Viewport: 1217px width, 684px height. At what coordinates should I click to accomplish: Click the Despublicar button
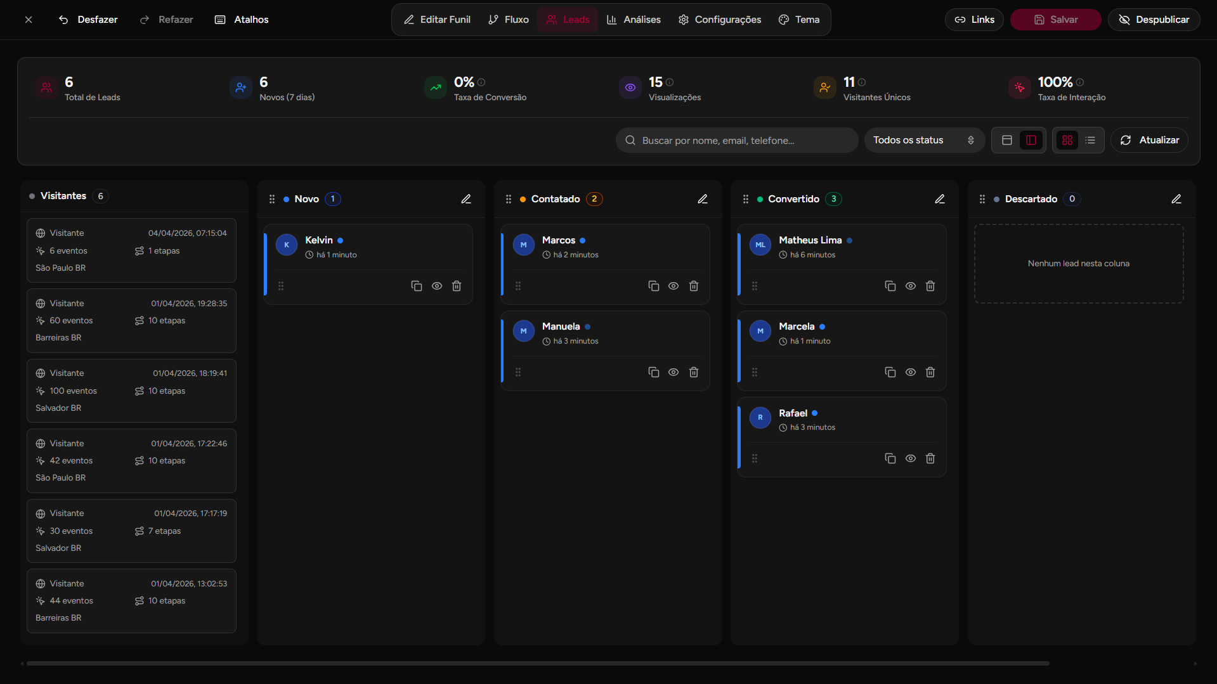(x=1154, y=20)
